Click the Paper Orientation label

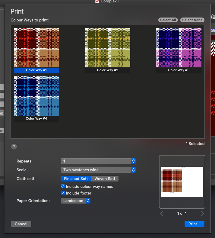pos(33,201)
